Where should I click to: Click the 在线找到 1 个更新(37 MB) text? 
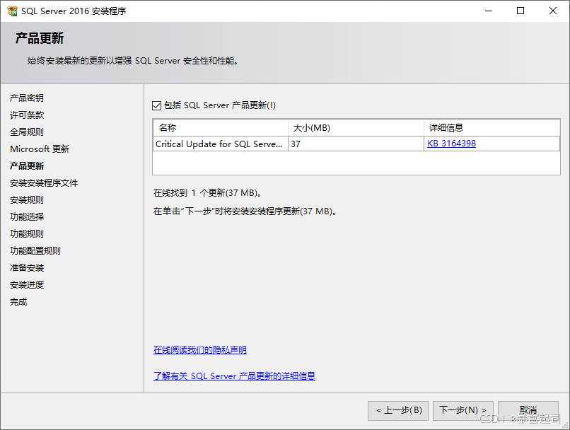208,193
